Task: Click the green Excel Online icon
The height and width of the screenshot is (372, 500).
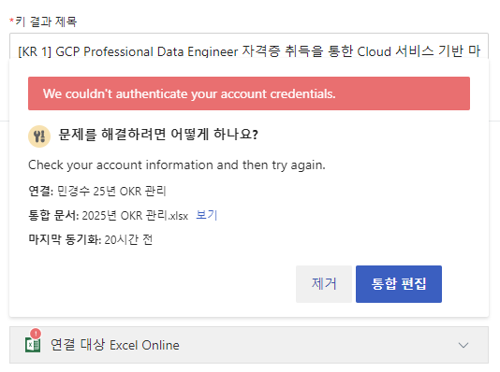Action: (33, 345)
